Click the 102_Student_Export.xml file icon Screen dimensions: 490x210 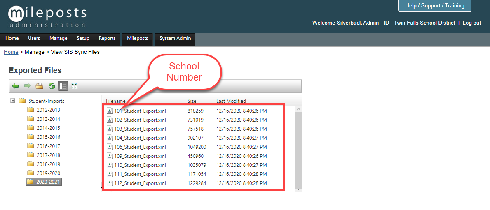(109, 120)
